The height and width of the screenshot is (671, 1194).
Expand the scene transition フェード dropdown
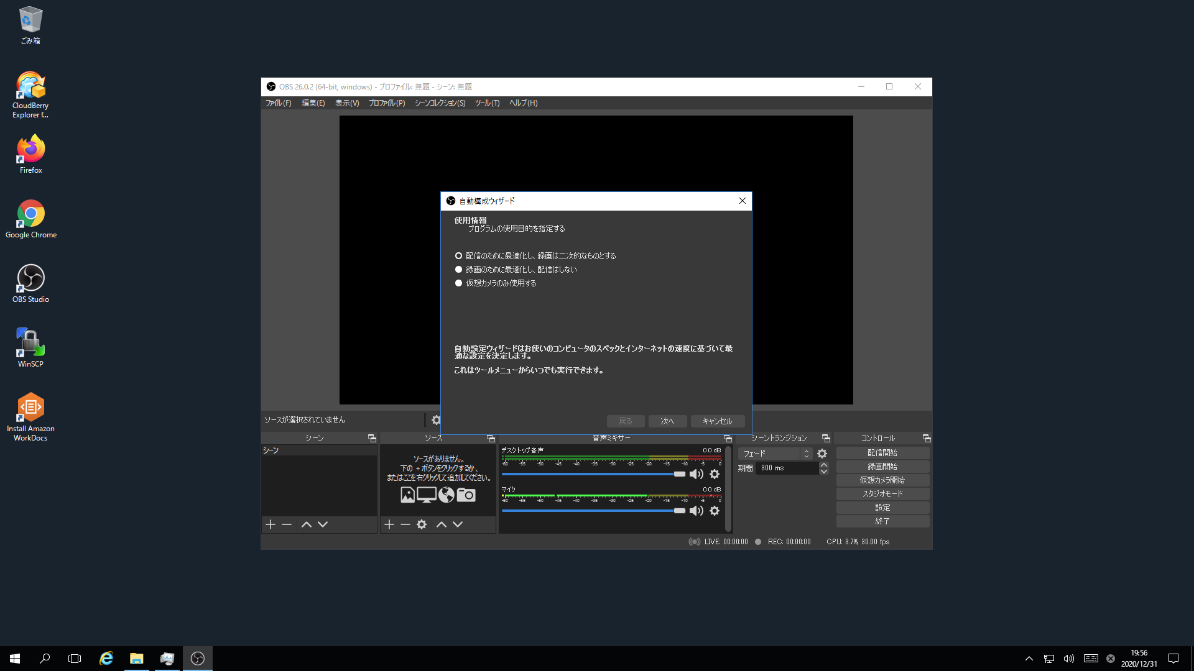coord(806,454)
